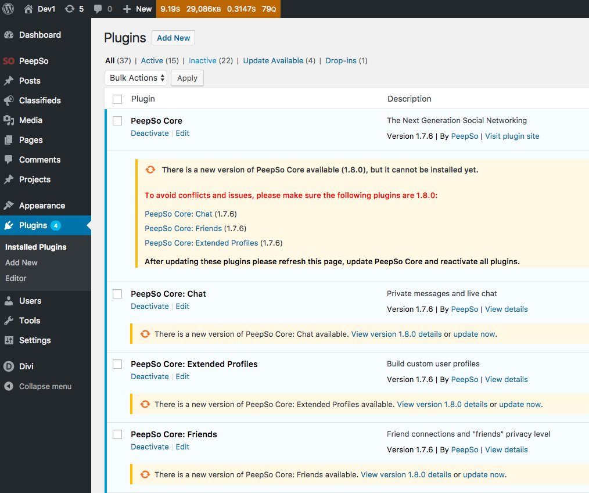Image resolution: width=589 pixels, height=493 pixels.
Task: Click the Apply button
Action: point(187,78)
